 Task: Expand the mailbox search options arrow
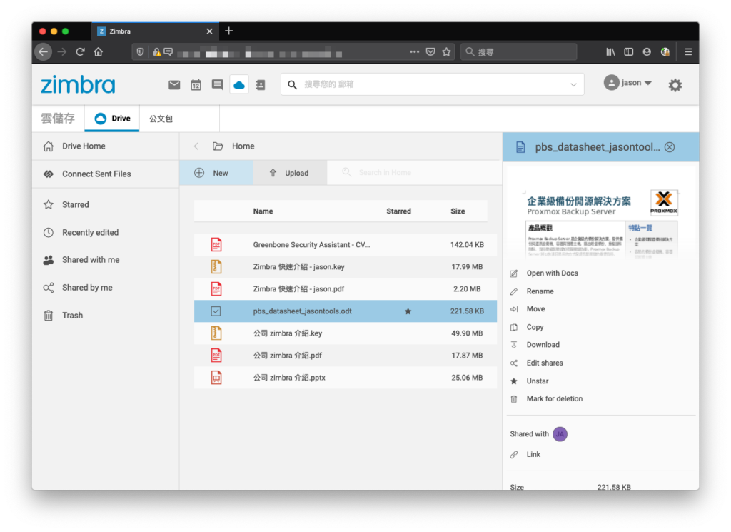(573, 85)
